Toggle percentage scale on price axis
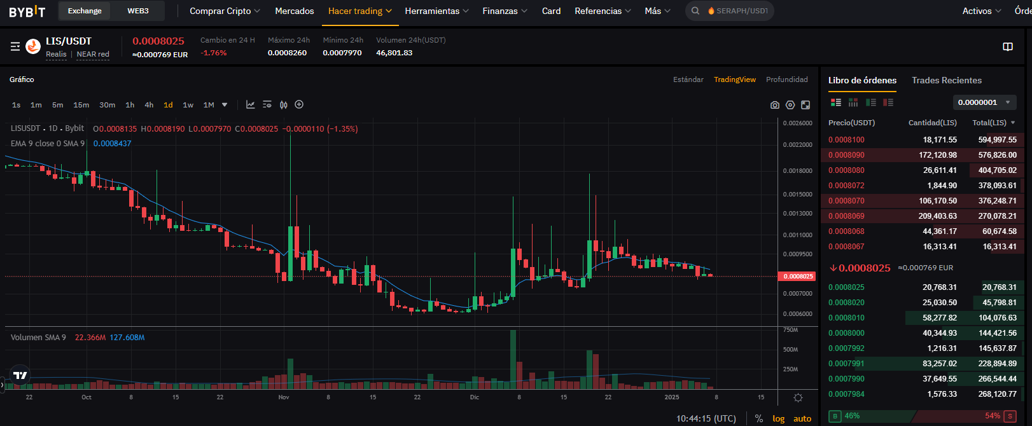 click(x=759, y=418)
